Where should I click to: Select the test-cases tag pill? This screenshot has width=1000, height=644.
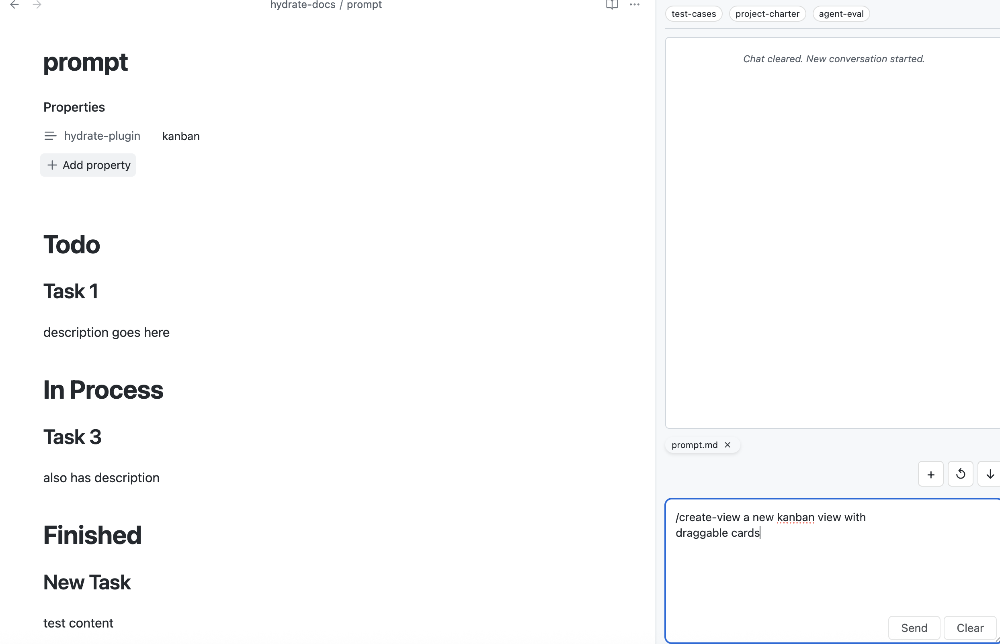tap(693, 13)
